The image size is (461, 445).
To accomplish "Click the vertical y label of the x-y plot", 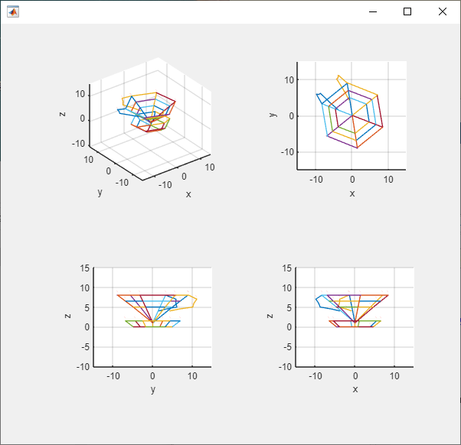I will pos(273,115).
